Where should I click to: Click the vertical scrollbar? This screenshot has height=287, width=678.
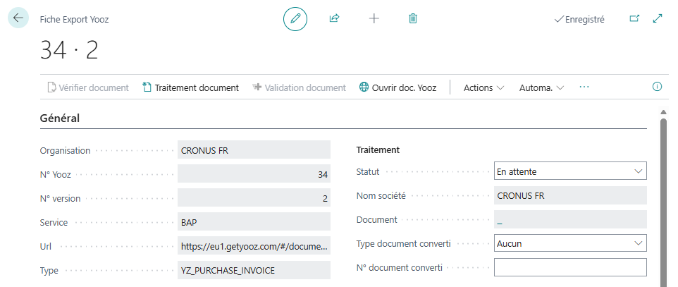(x=662, y=197)
